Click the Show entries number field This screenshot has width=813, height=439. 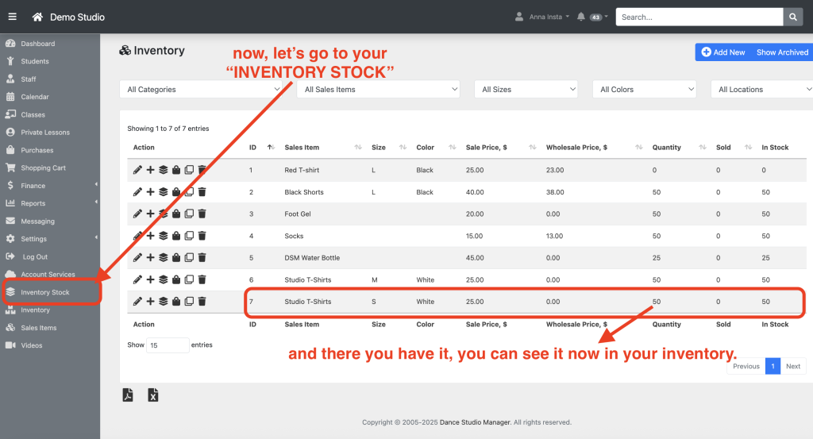click(168, 345)
